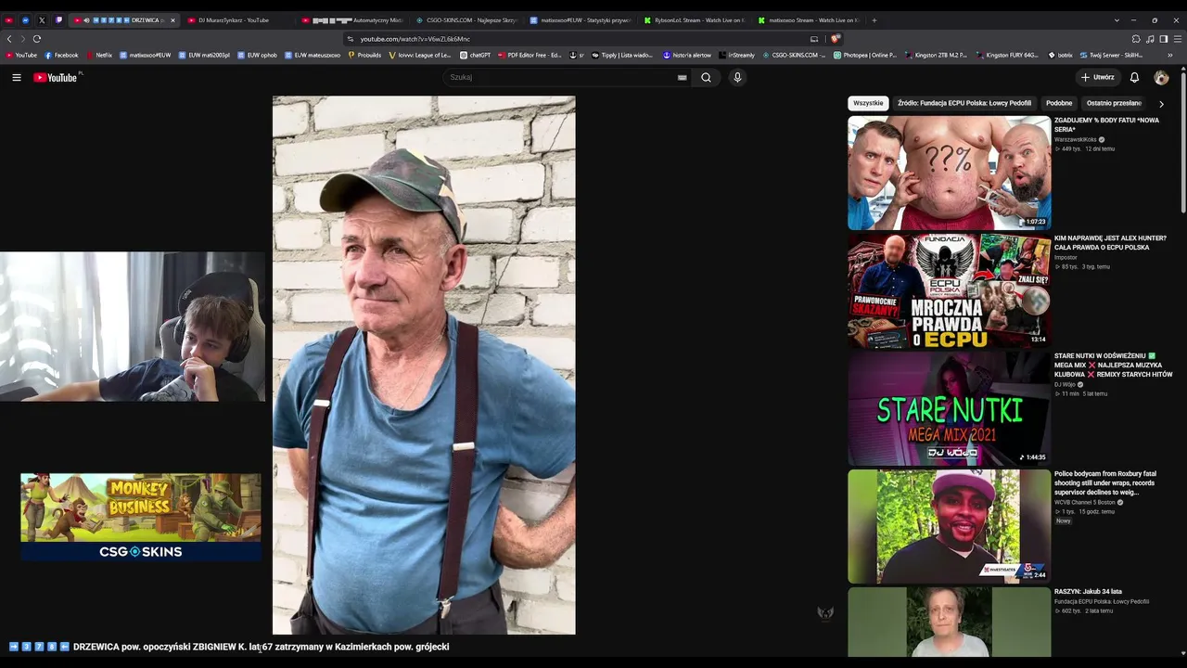
Task: Click the cast/picture-in-picture icon in address bar
Action: (x=814, y=39)
